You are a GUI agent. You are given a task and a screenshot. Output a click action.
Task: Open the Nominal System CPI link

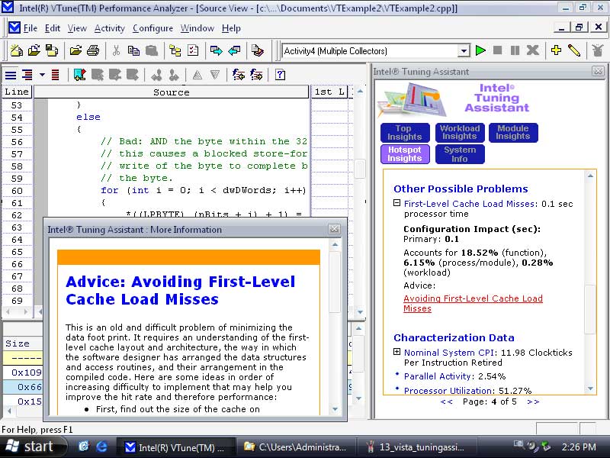click(449, 353)
